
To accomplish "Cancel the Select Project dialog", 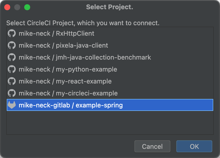I will [152, 146].
